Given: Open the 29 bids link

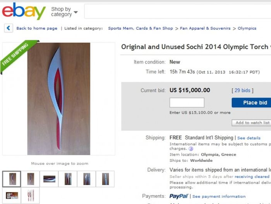Looking at the screenshot, I should coord(242,91).
